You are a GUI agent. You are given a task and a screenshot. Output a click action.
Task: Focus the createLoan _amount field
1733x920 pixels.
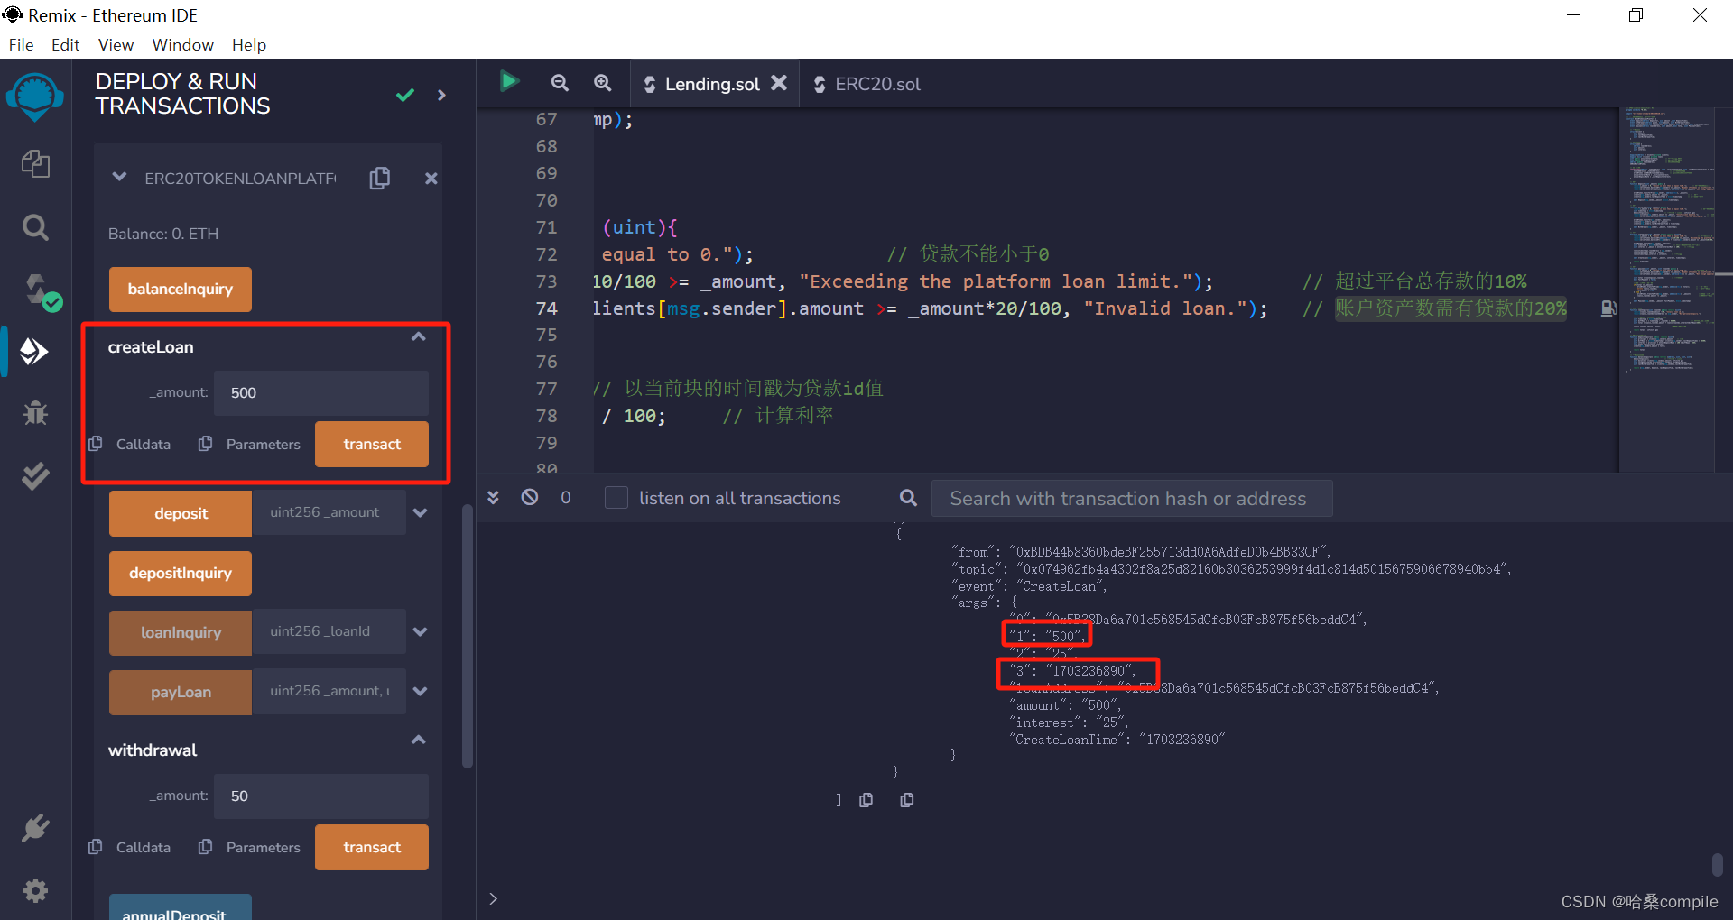321,393
